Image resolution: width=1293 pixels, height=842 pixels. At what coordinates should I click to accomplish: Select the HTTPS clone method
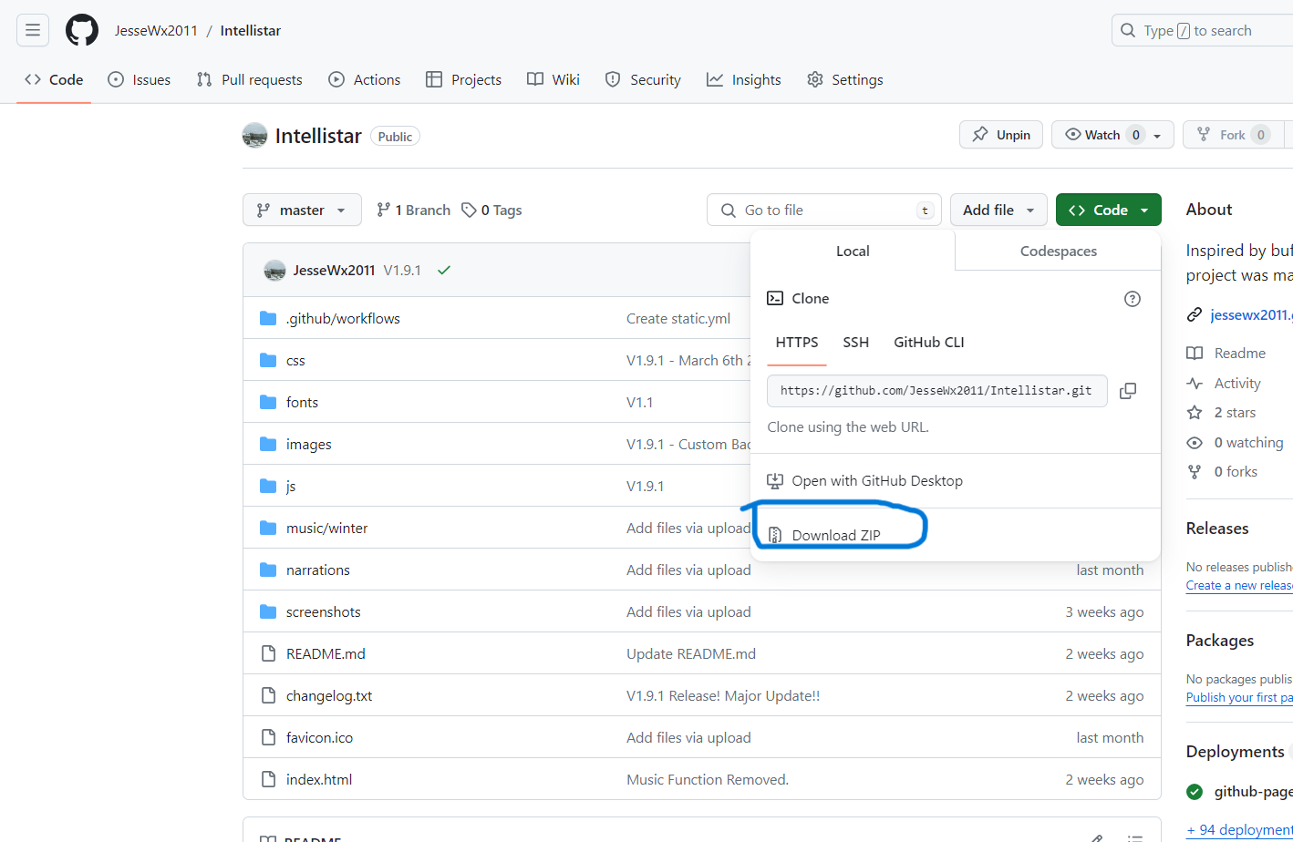(797, 343)
